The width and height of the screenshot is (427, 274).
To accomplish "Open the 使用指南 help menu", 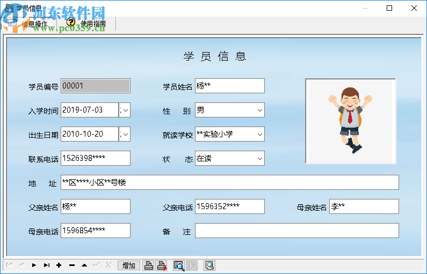I will 93,24.
